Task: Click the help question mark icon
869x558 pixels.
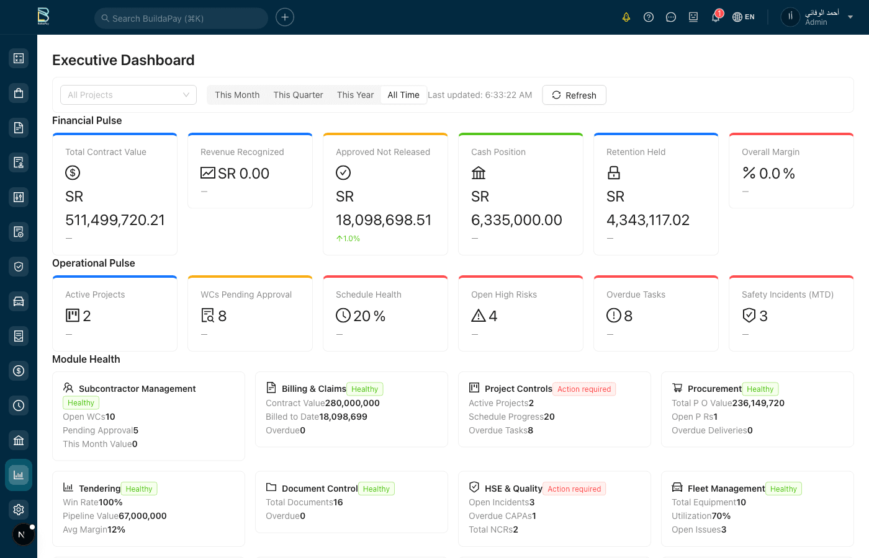Action: (648, 17)
